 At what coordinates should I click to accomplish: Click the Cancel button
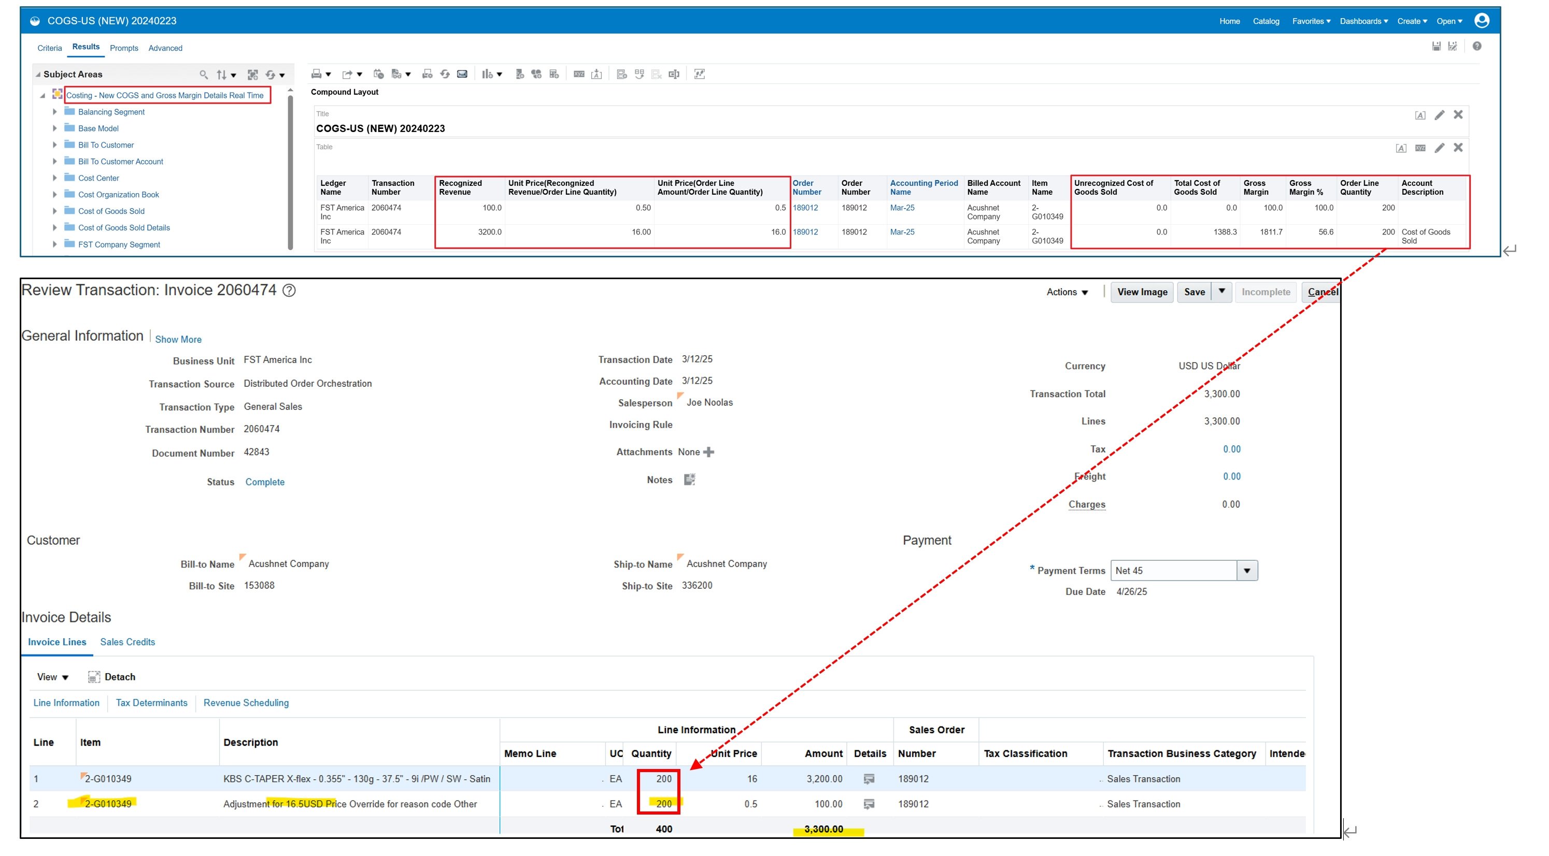pyautogui.click(x=1321, y=292)
